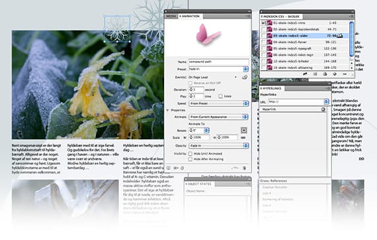Click the Save the book icon
The height and width of the screenshot is (240, 377).
point(315,74)
